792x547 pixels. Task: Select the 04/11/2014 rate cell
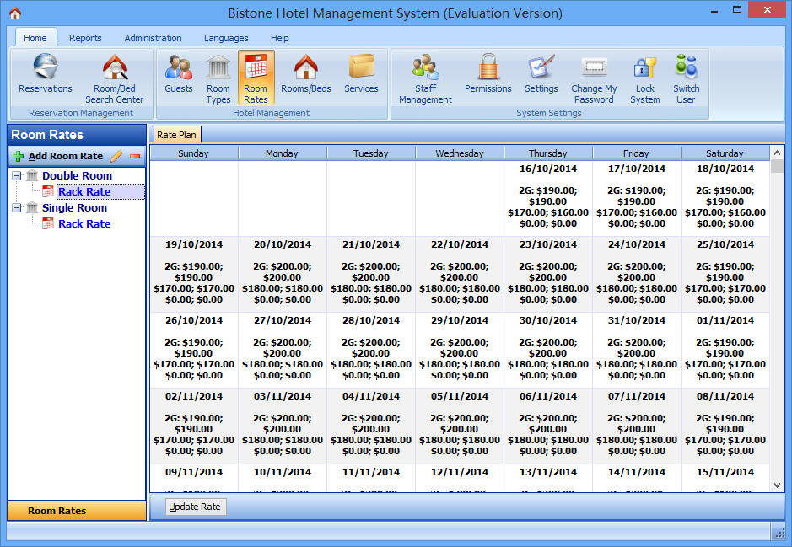point(371,426)
